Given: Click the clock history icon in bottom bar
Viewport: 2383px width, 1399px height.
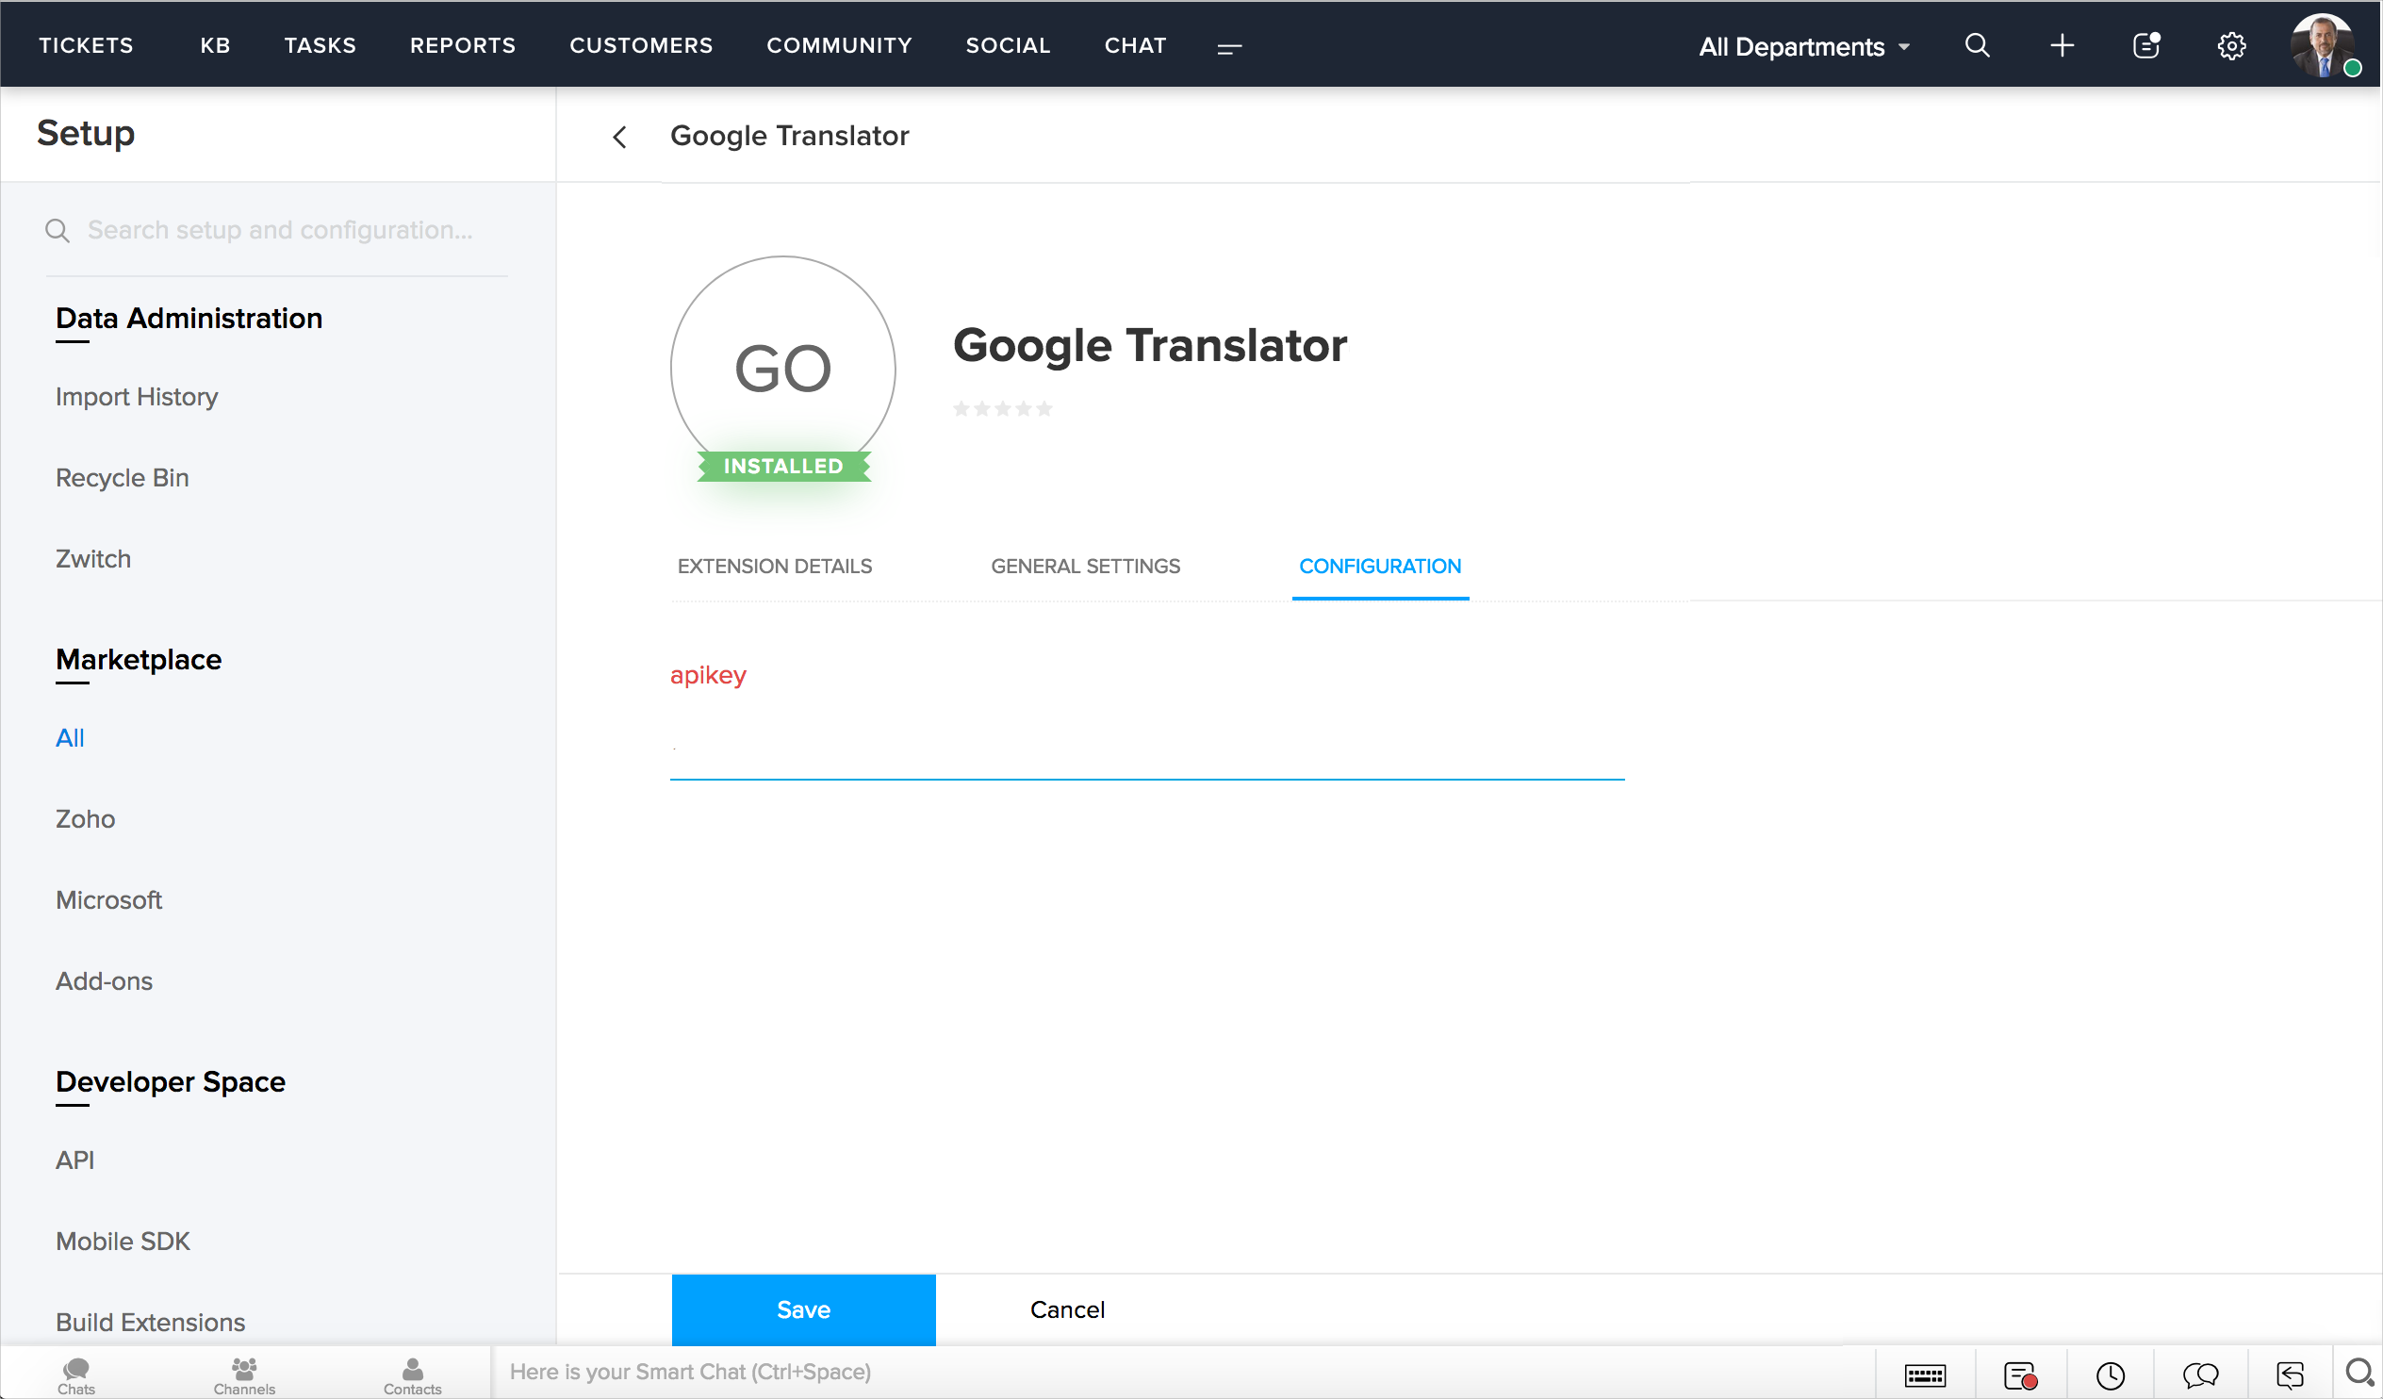Looking at the screenshot, I should (2110, 1374).
